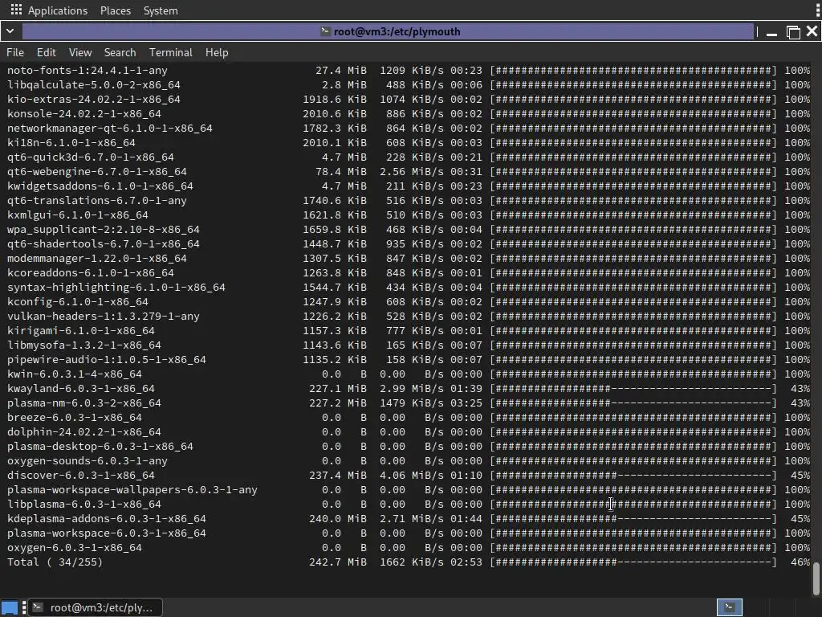The image size is (822, 617).
Task: Click the terminal icon in taskbar entry
Action: click(37, 607)
